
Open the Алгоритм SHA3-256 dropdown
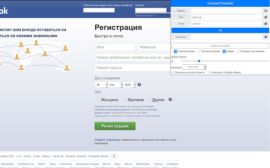click(x=194, y=67)
